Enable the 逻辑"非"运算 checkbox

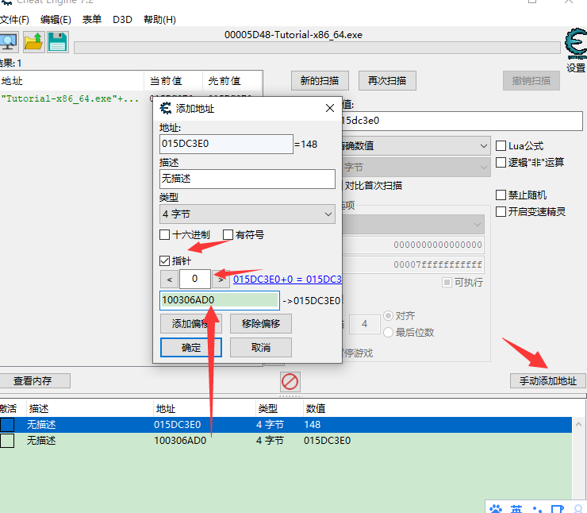(x=501, y=162)
